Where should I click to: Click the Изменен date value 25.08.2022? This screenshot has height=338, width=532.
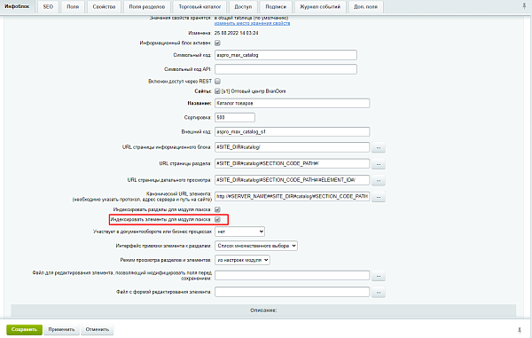pos(236,33)
